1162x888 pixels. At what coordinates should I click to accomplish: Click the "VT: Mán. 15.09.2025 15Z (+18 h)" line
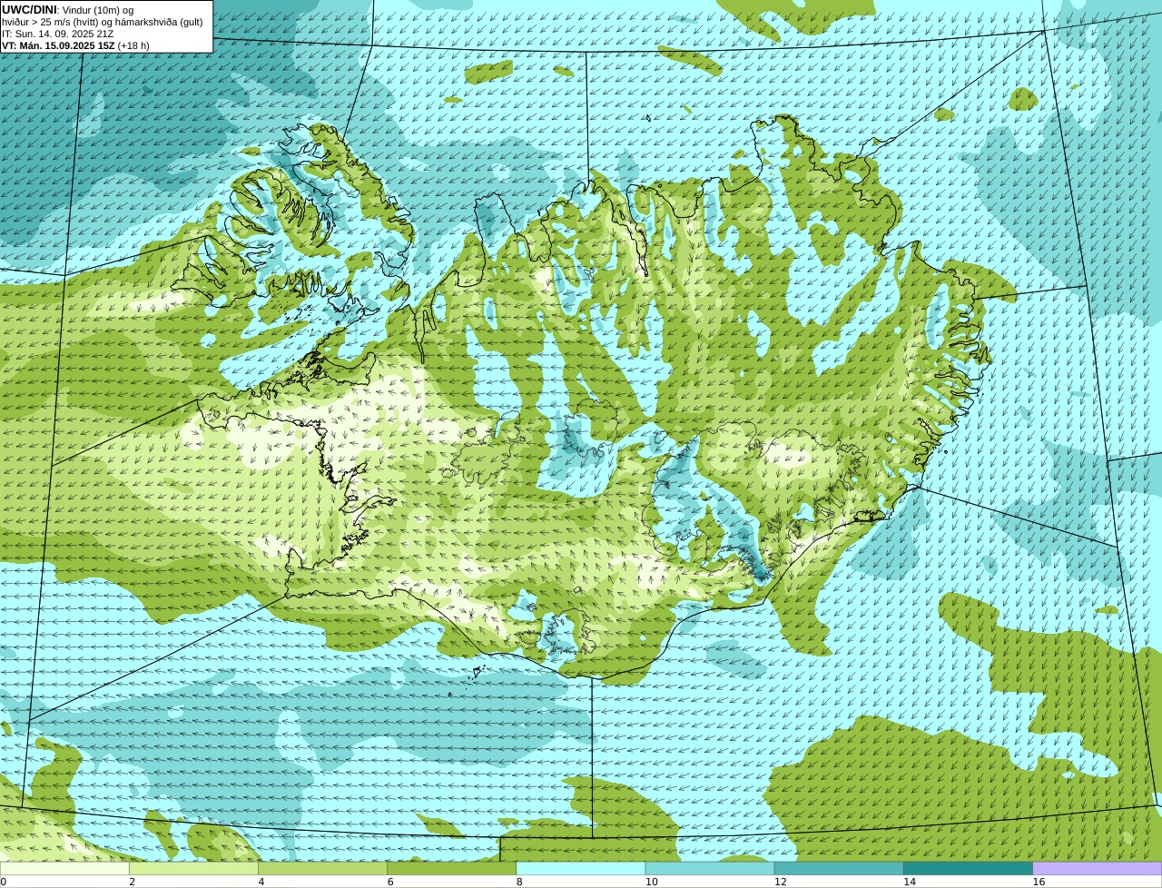click(x=76, y=45)
